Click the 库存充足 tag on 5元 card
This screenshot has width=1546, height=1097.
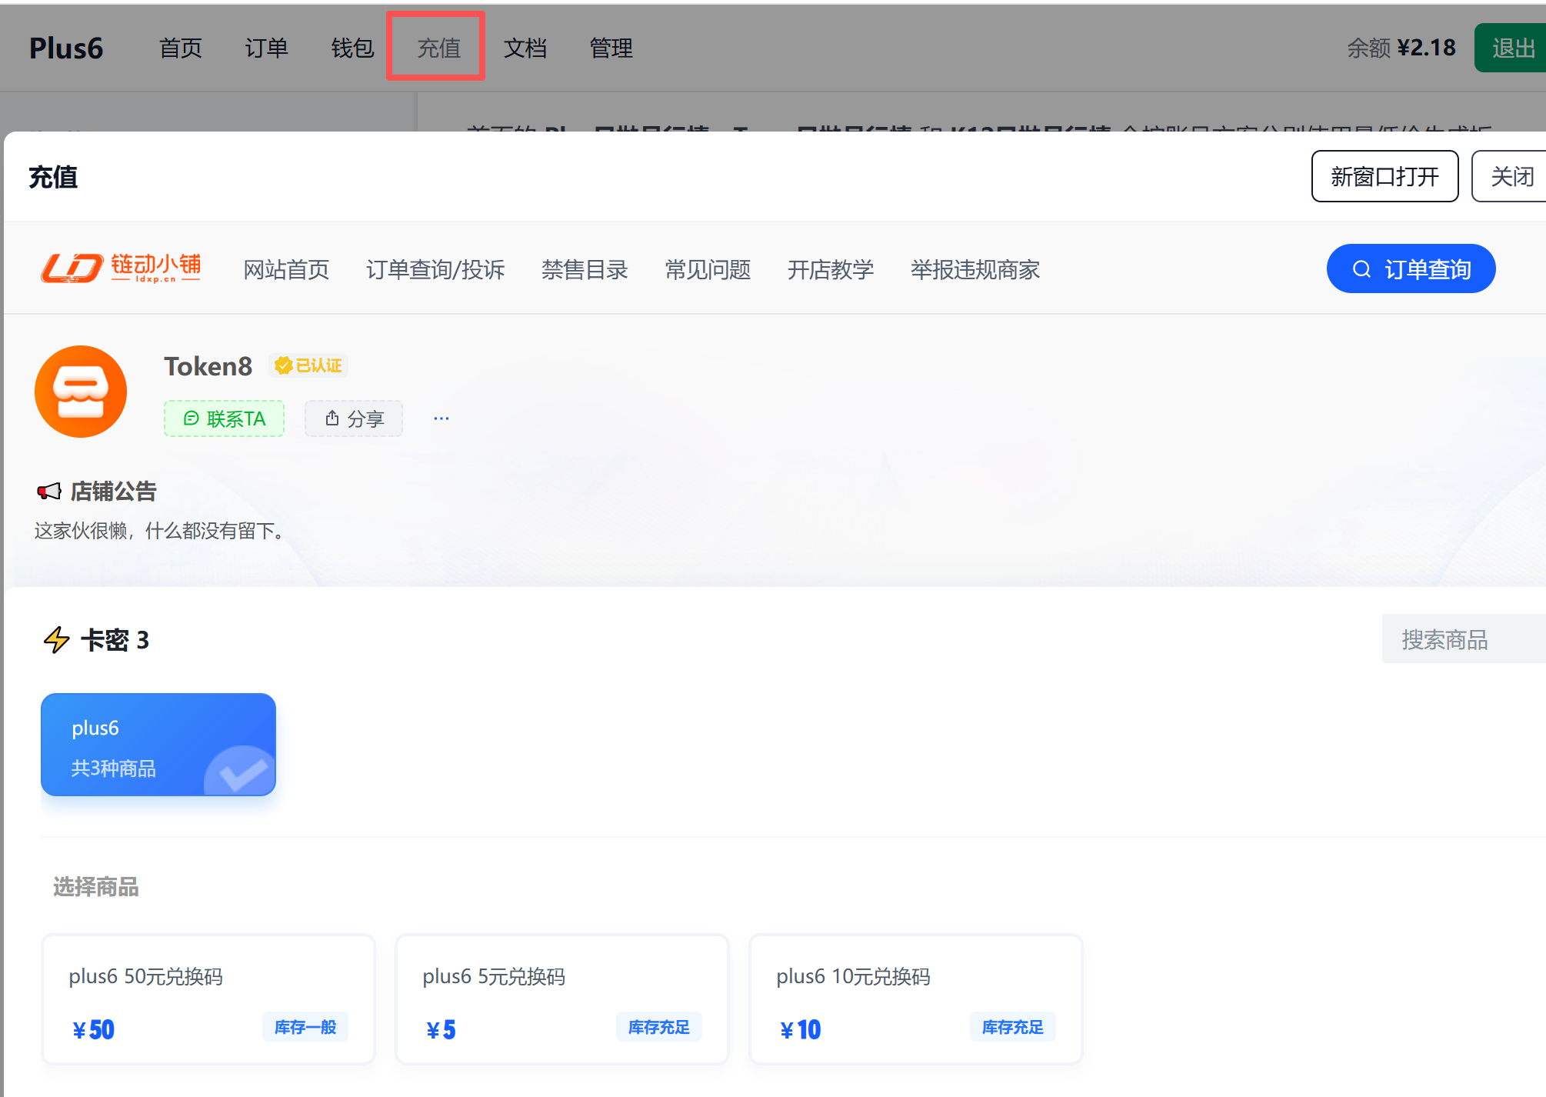[659, 1027]
